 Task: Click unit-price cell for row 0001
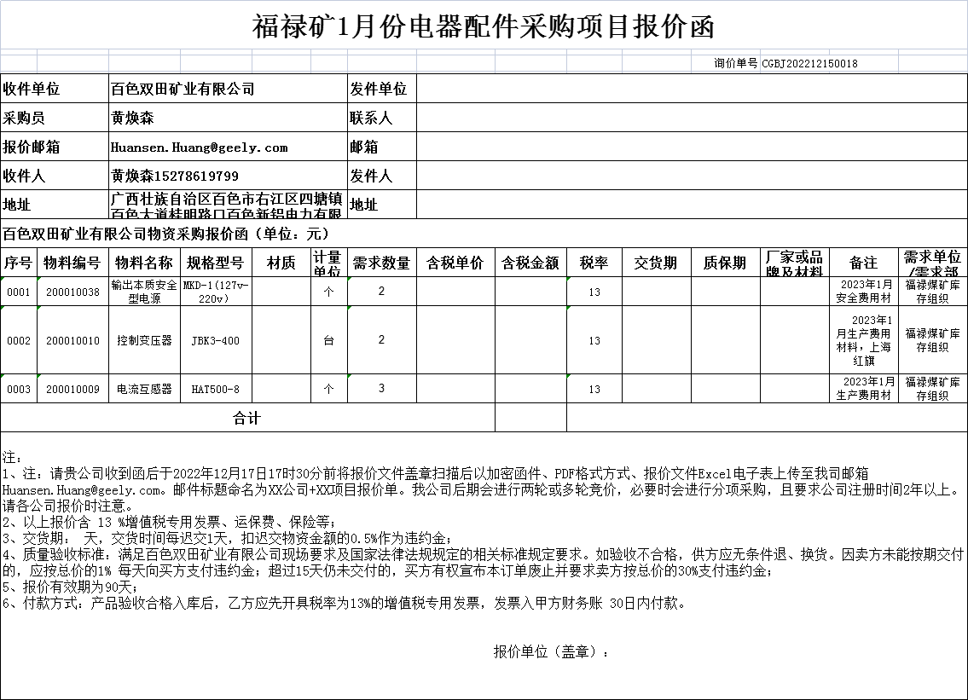pos(455,292)
